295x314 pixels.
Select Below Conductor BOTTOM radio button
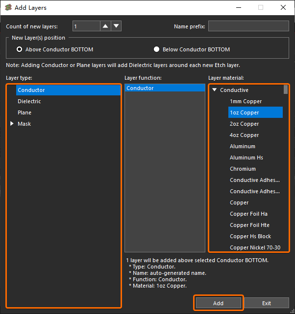pyautogui.click(x=157, y=49)
